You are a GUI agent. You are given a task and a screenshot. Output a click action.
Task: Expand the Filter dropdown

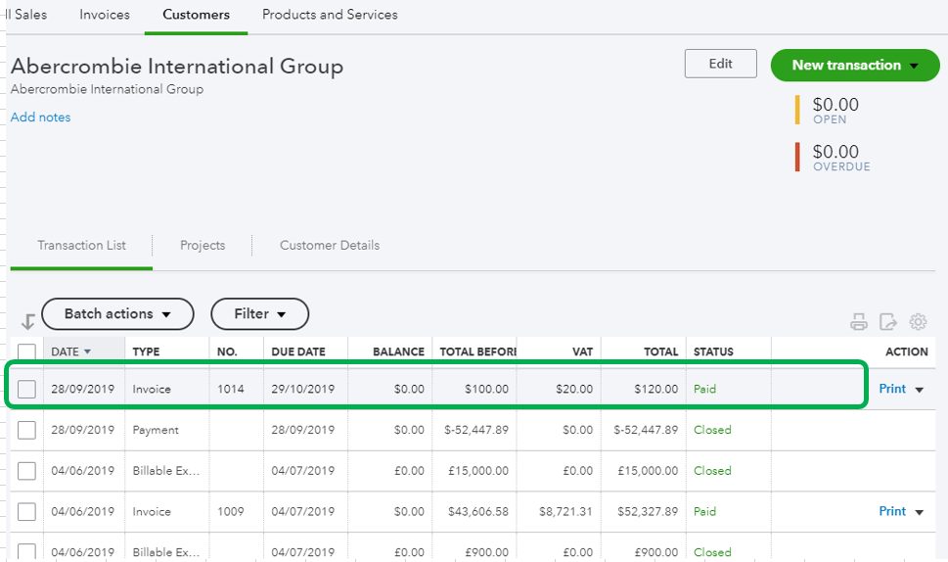tap(260, 314)
